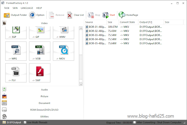This screenshot has height=125, width=187.
Task: Click the video list scroll up arrow
Action: [x=81, y=28]
